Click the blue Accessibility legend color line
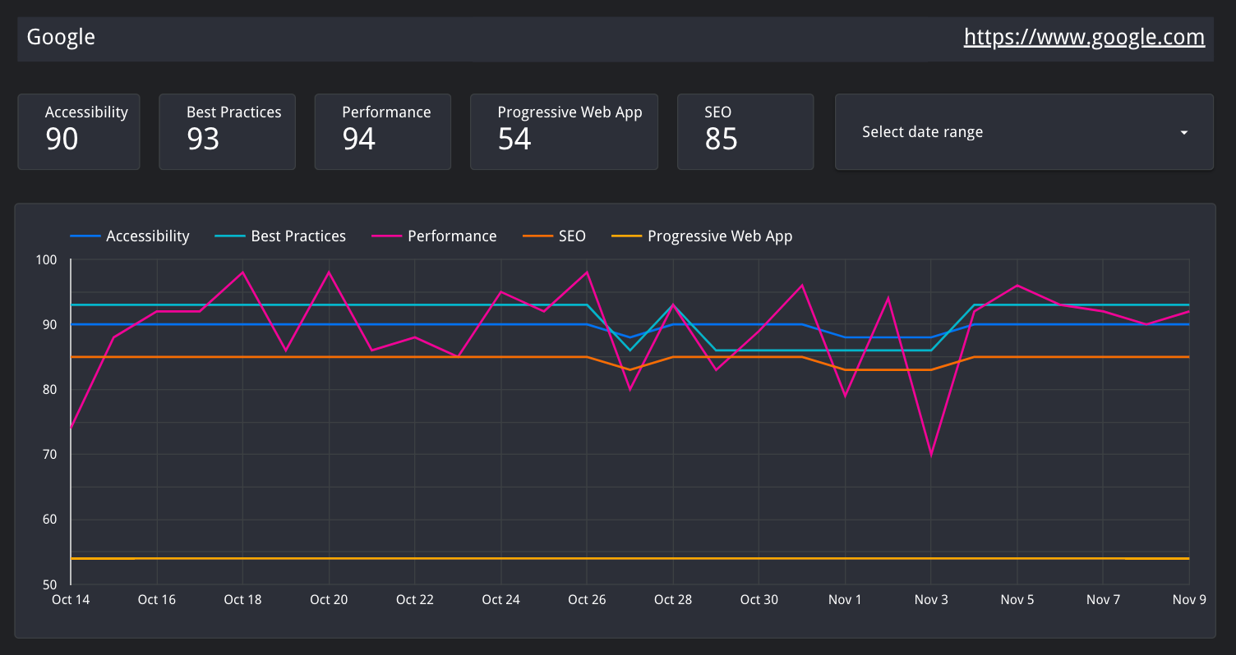This screenshot has width=1236, height=655. tap(85, 236)
